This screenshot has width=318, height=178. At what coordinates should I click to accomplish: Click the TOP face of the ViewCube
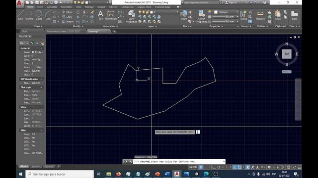tap(287, 54)
